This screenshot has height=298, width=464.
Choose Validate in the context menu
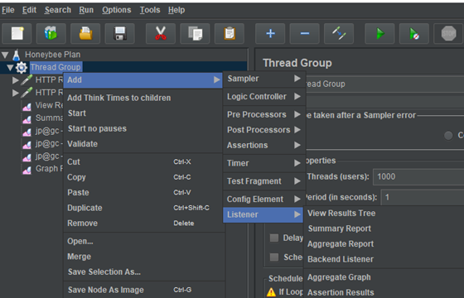143,144
